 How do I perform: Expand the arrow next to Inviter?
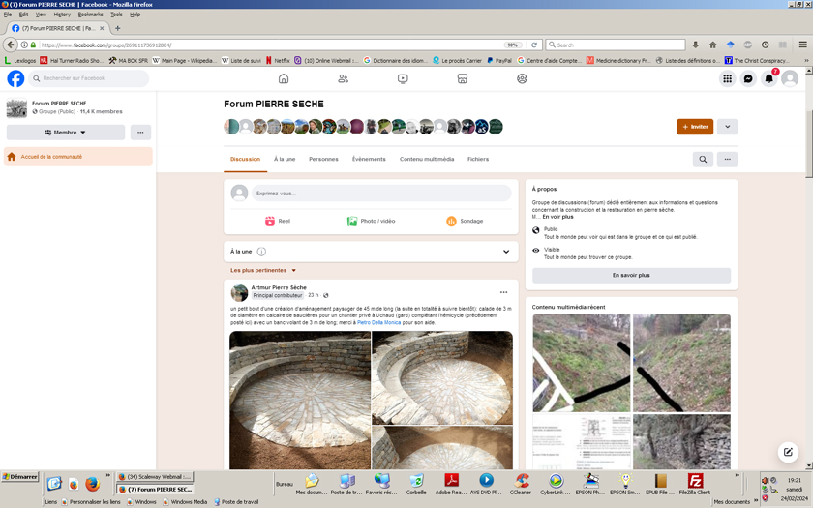(x=728, y=127)
